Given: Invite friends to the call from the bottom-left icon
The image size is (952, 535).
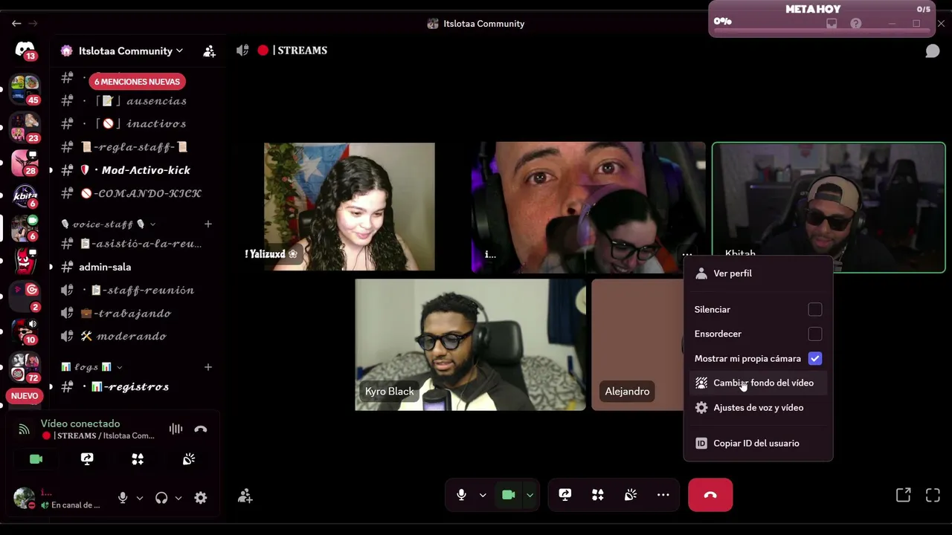Looking at the screenshot, I should click(245, 496).
